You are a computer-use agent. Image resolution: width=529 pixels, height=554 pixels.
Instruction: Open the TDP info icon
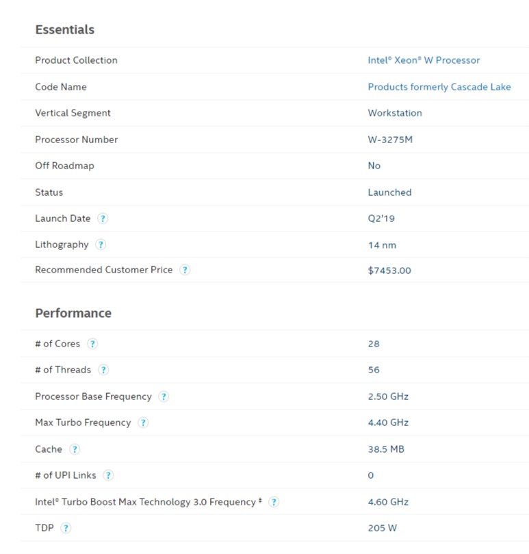(65, 528)
